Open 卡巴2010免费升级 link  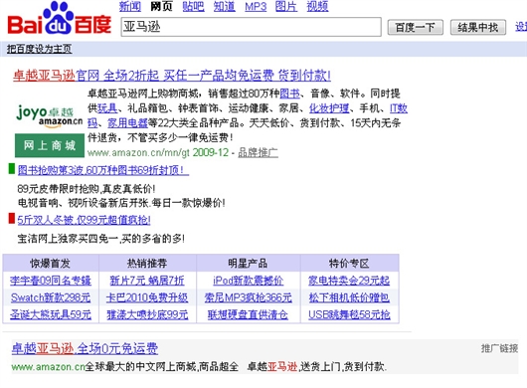tap(147, 297)
